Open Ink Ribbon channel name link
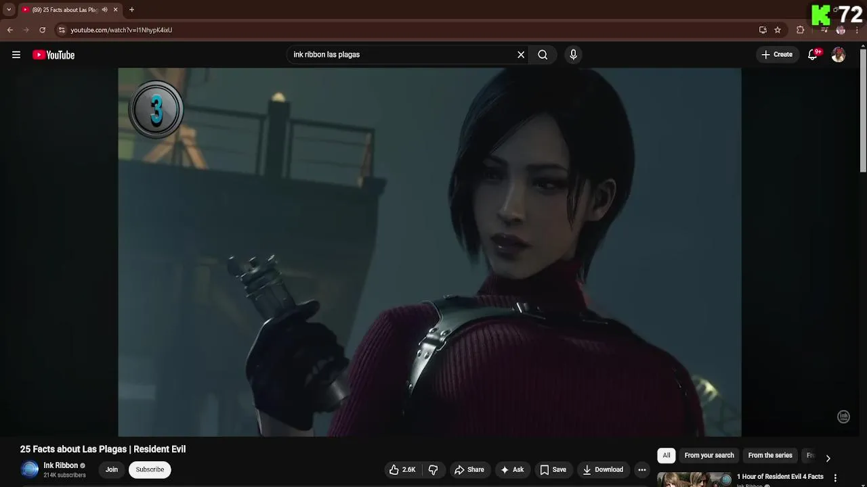 [61, 465]
